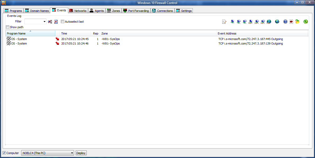
Task: Open help via blue question mark icon
Action: [x=285, y=22]
